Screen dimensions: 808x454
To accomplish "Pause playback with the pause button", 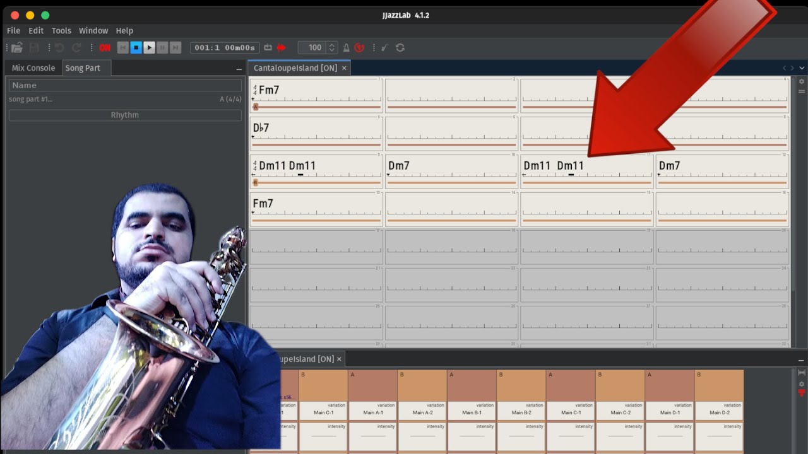I will pos(162,47).
